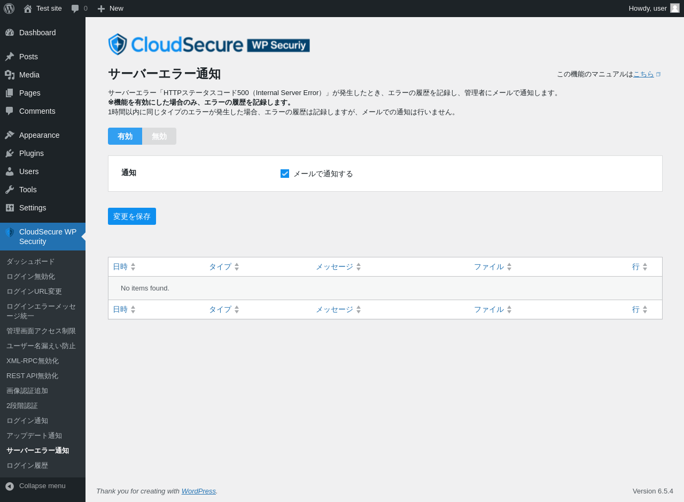Sort by ファイル arrows in table header
Screen dimensions: 684x502
(x=509, y=266)
